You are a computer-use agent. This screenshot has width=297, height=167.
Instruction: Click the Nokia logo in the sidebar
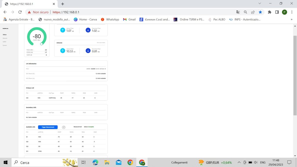(6, 28)
